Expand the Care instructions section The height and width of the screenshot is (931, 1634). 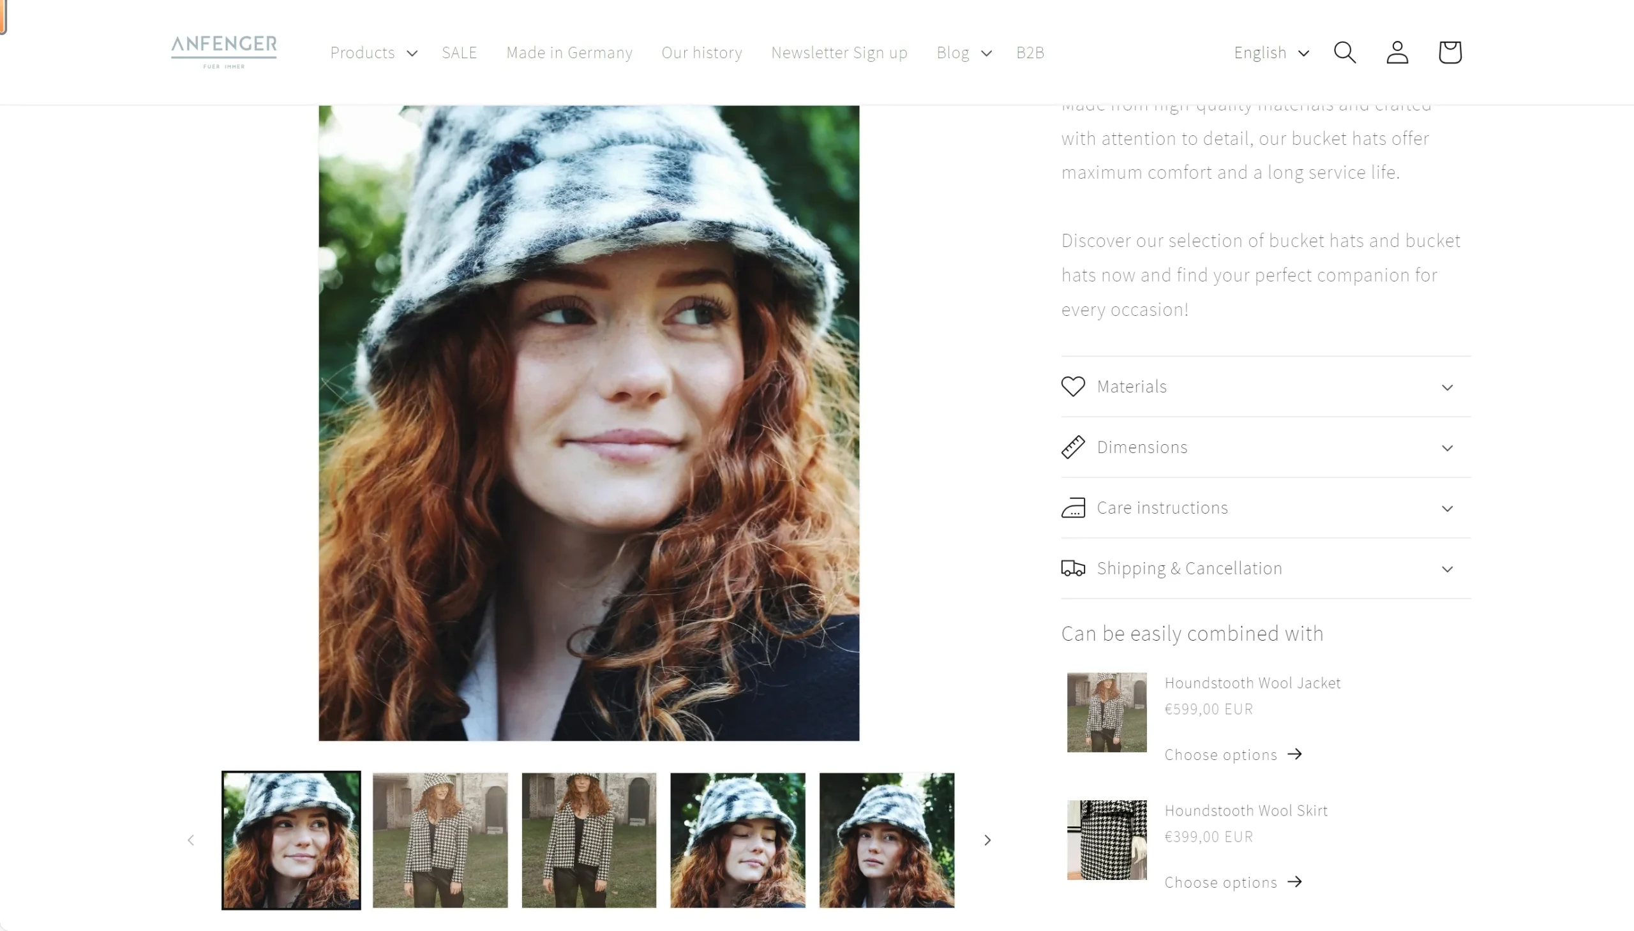click(x=1265, y=509)
